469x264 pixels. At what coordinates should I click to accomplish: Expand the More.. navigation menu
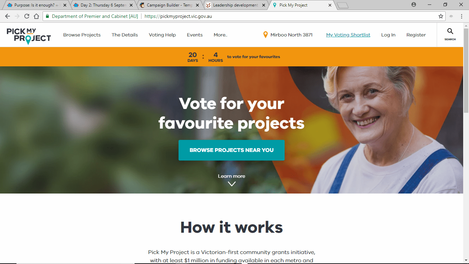(x=220, y=35)
